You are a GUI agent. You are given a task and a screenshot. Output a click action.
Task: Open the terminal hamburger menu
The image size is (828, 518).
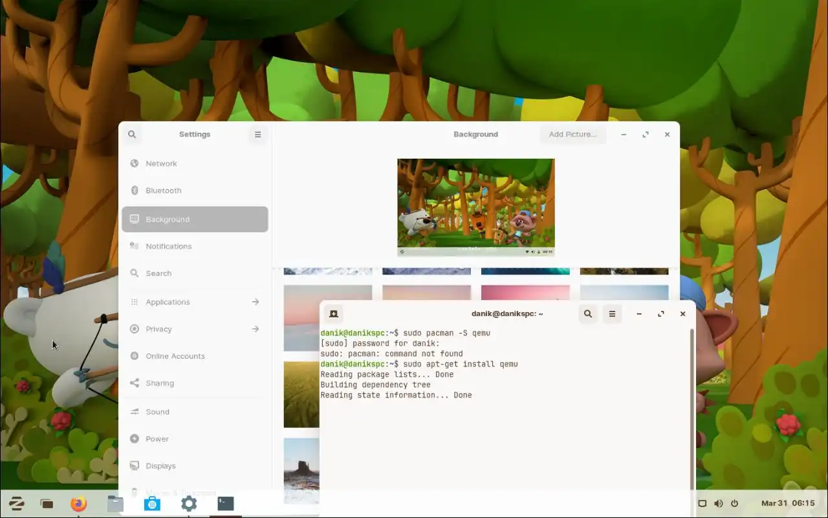612,314
